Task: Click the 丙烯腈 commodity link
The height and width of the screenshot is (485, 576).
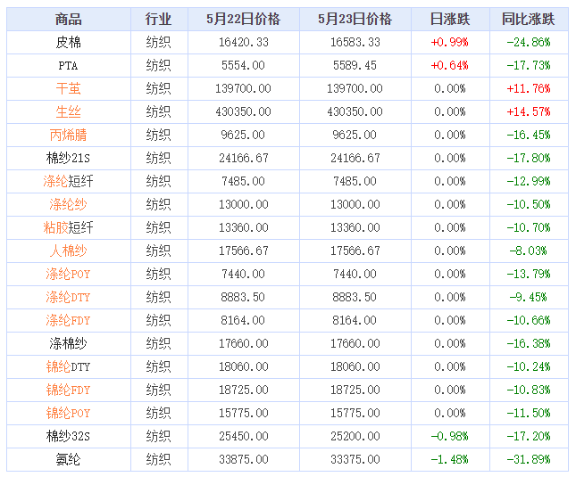Action: coord(68,135)
